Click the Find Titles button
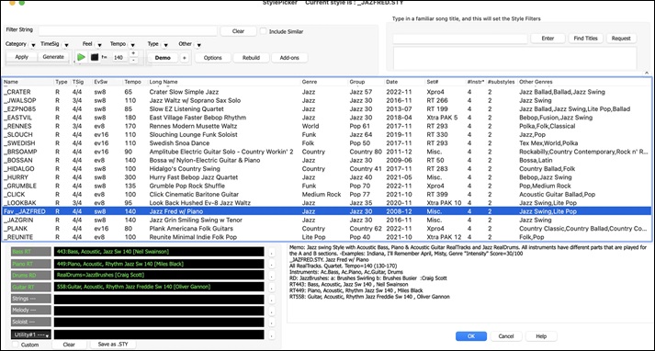 [586, 38]
